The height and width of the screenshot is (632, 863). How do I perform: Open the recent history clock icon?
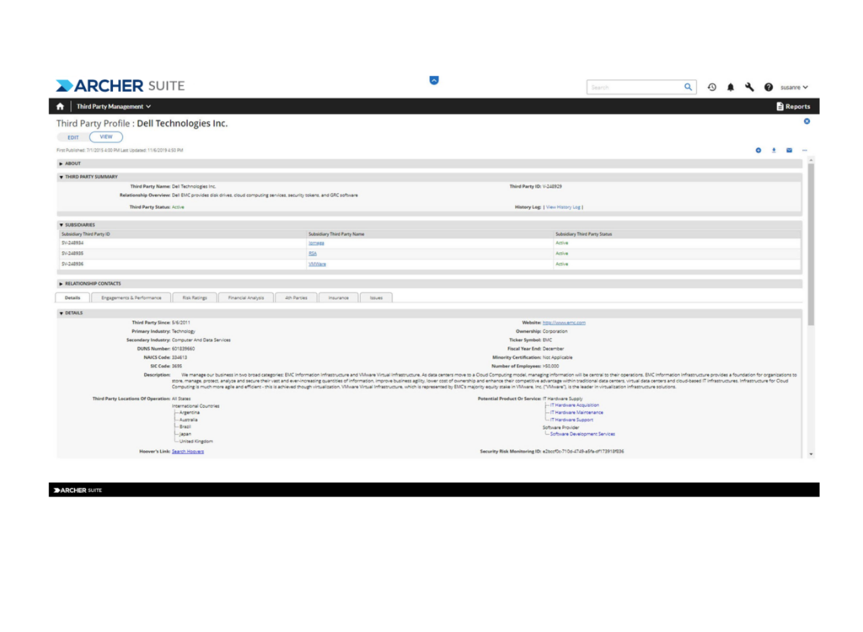click(712, 87)
